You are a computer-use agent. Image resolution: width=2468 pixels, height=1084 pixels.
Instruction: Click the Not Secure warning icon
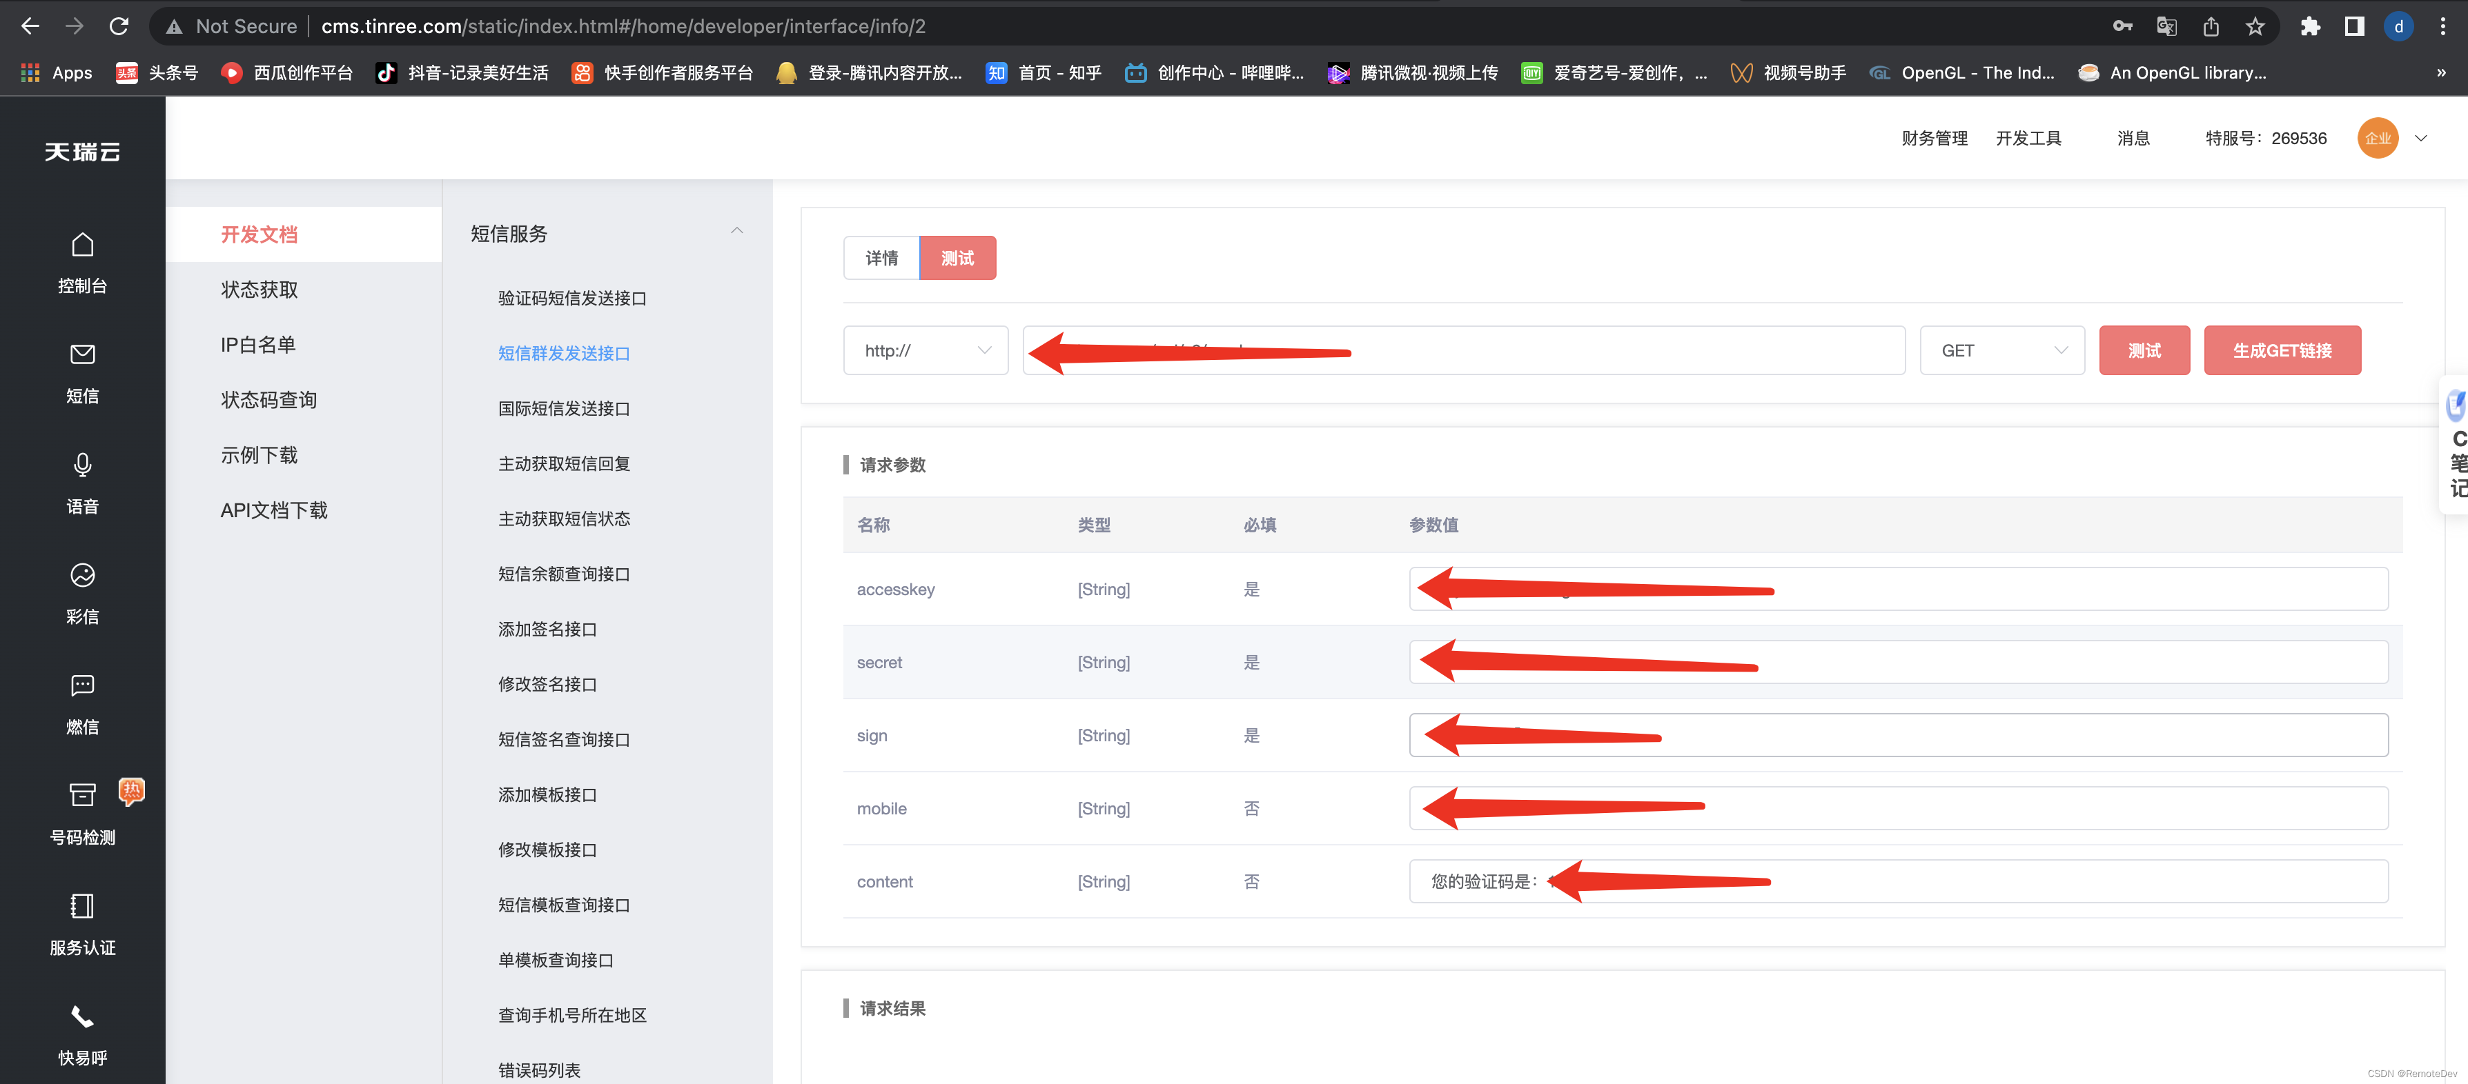pos(175,27)
